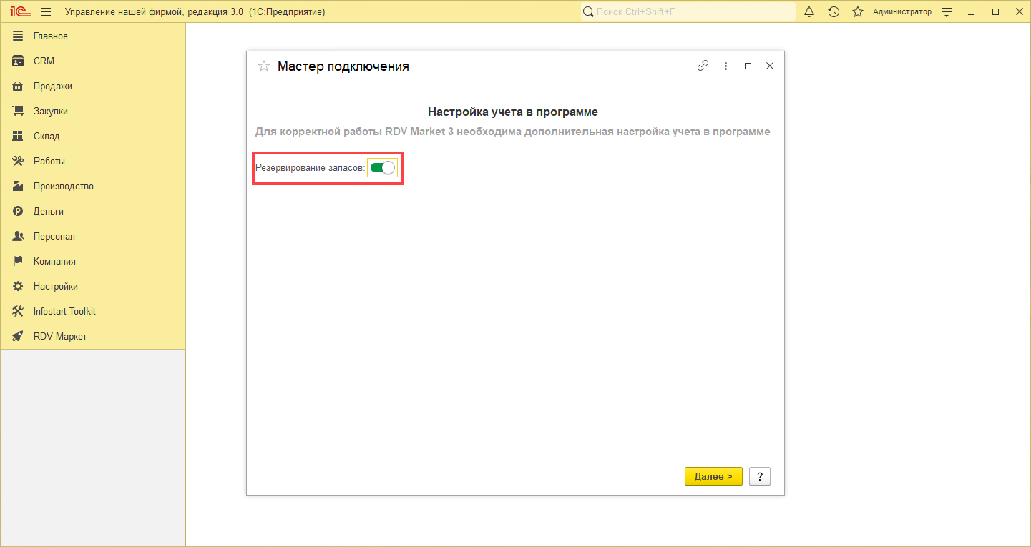The width and height of the screenshot is (1031, 547).
Task: Add Мастер подключения to favorites
Action: pyautogui.click(x=263, y=66)
